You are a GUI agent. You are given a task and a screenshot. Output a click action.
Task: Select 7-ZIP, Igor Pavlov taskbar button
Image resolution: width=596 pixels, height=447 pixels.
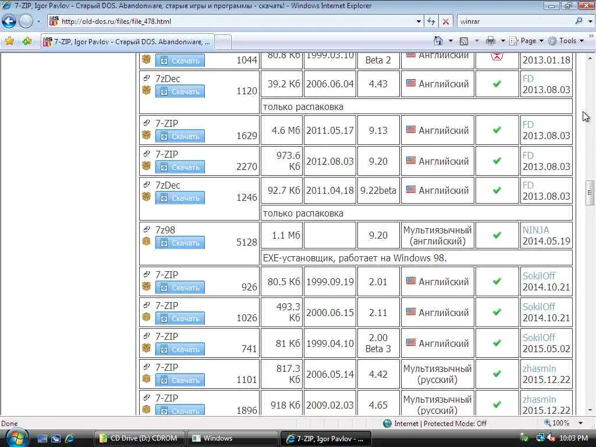tap(325, 438)
